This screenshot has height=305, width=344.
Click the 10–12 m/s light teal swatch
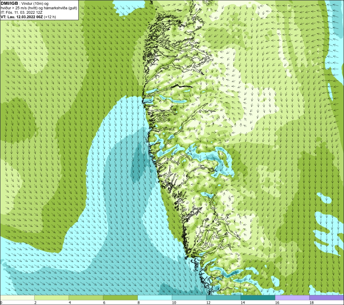point(189,297)
